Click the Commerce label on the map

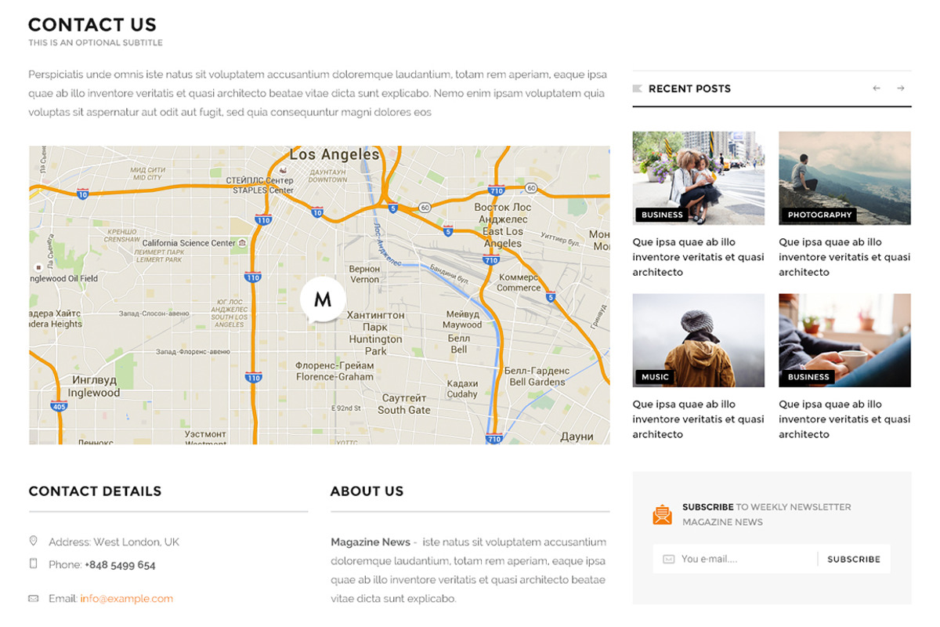click(519, 288)
